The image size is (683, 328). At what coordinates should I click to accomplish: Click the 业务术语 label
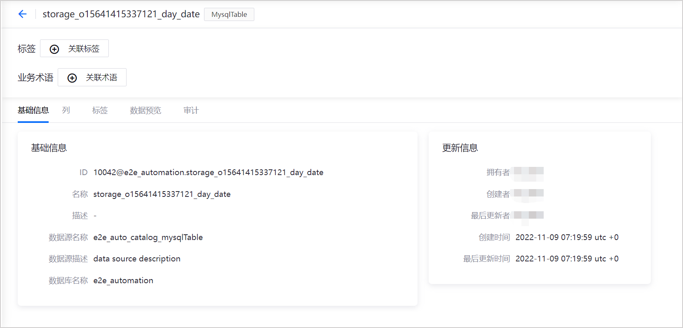click(35, 78)
